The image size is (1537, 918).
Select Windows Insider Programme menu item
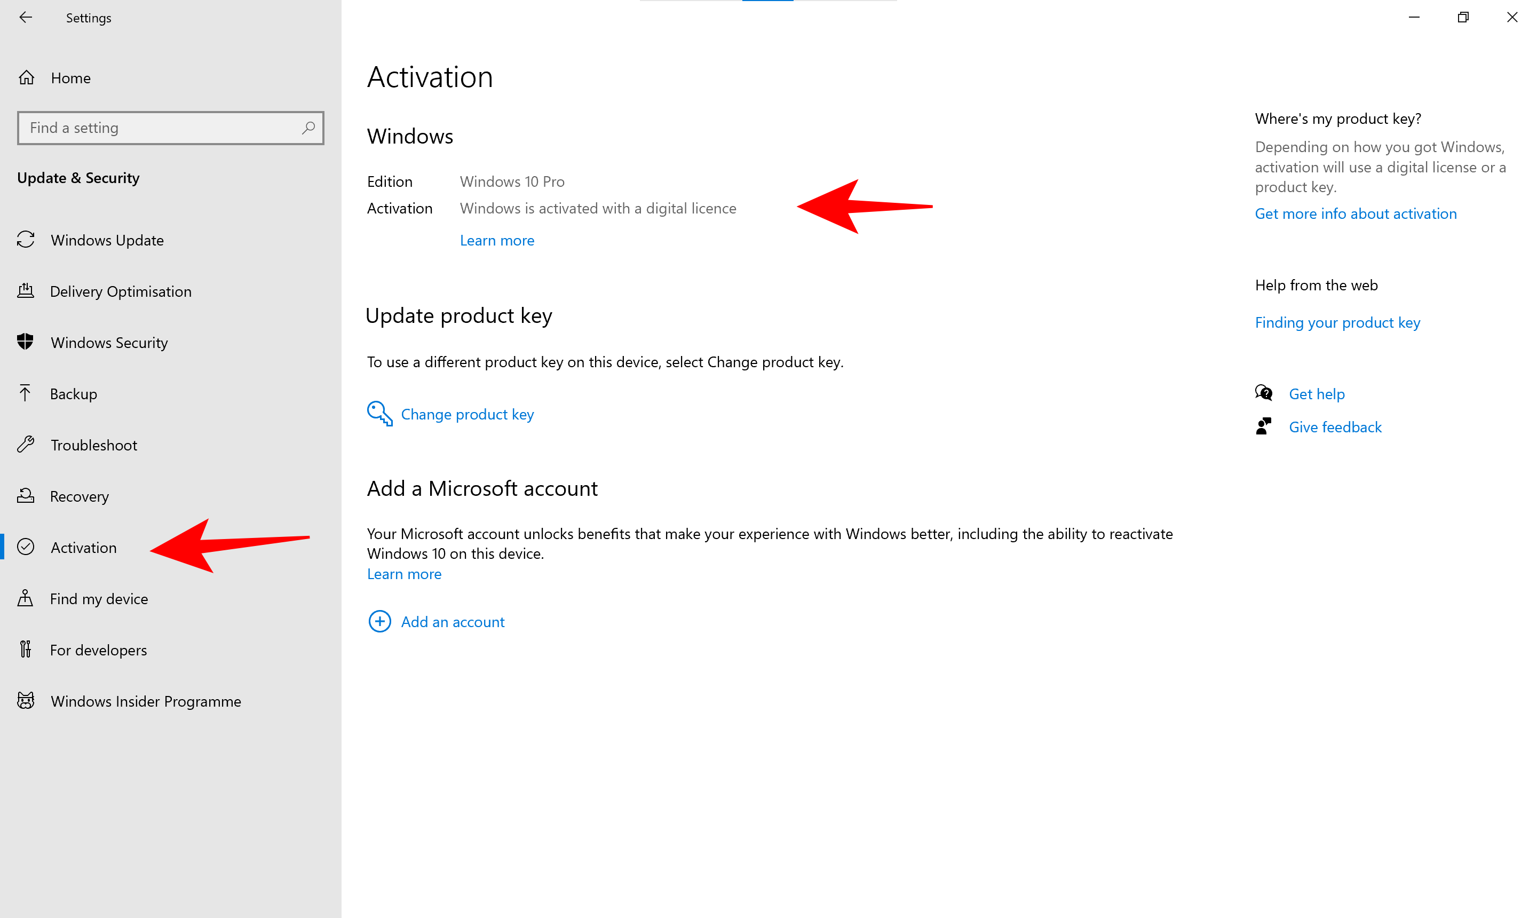[145, 701]
